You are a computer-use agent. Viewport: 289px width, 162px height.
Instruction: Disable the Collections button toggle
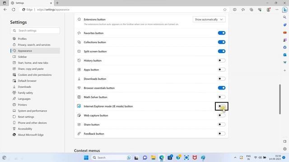[x=222, y=42]
